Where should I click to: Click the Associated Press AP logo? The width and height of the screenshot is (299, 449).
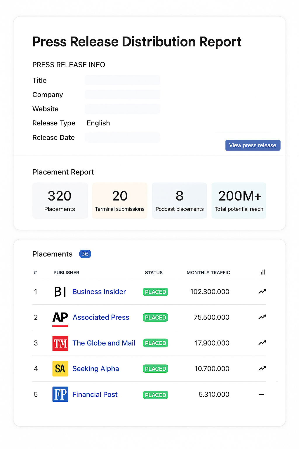tap(60, 317)
